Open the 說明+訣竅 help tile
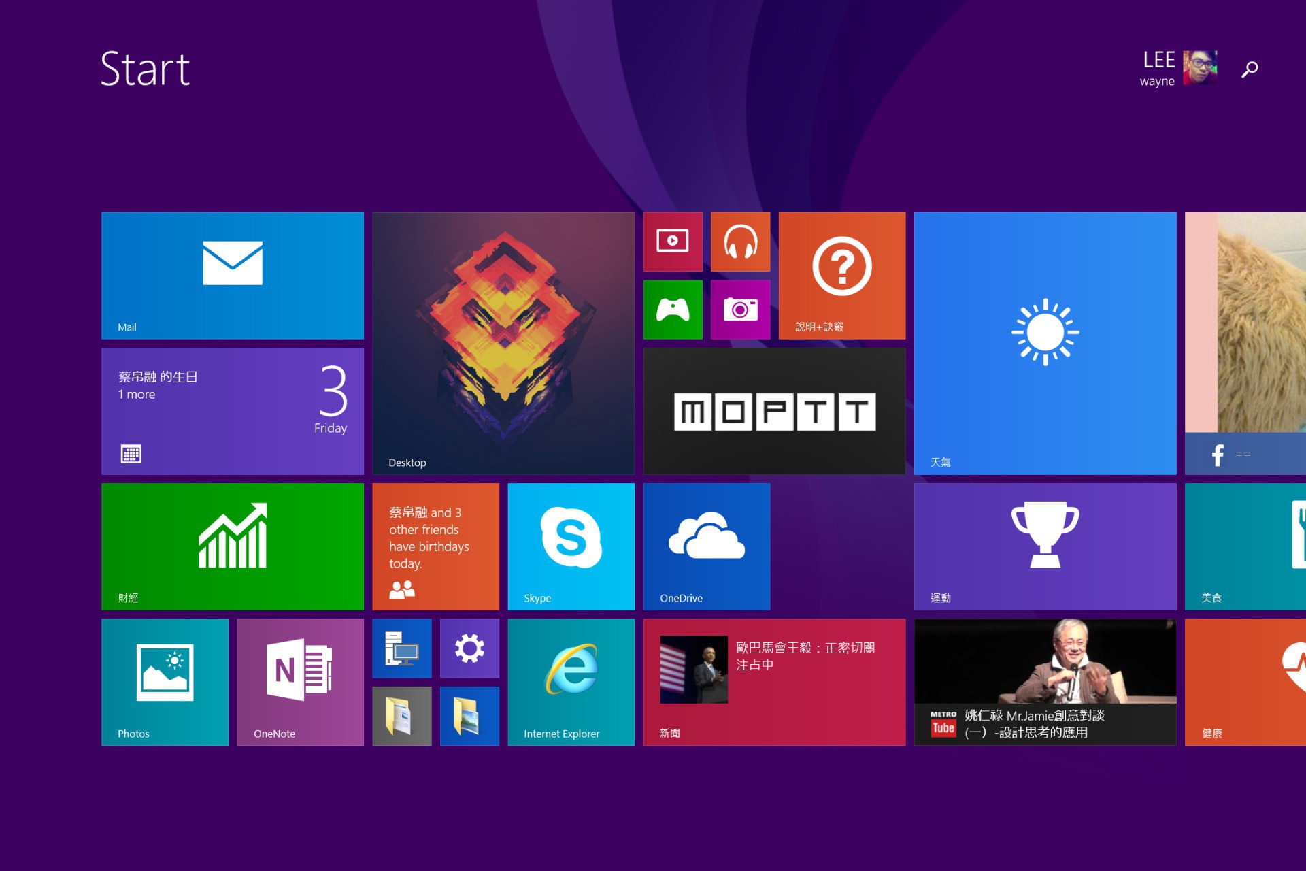This screenshot has width=1306, height=871. (842, 276)
